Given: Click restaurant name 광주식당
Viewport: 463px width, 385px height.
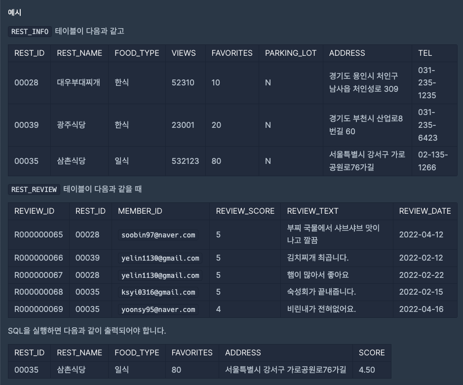Looking at the screenshot, I should pos(71,125).
